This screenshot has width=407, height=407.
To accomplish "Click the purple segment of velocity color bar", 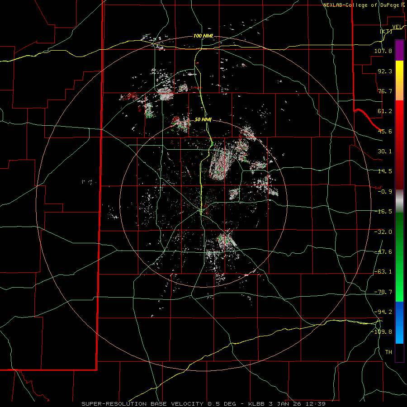I will pyautogui.click(x=399, y=50).
